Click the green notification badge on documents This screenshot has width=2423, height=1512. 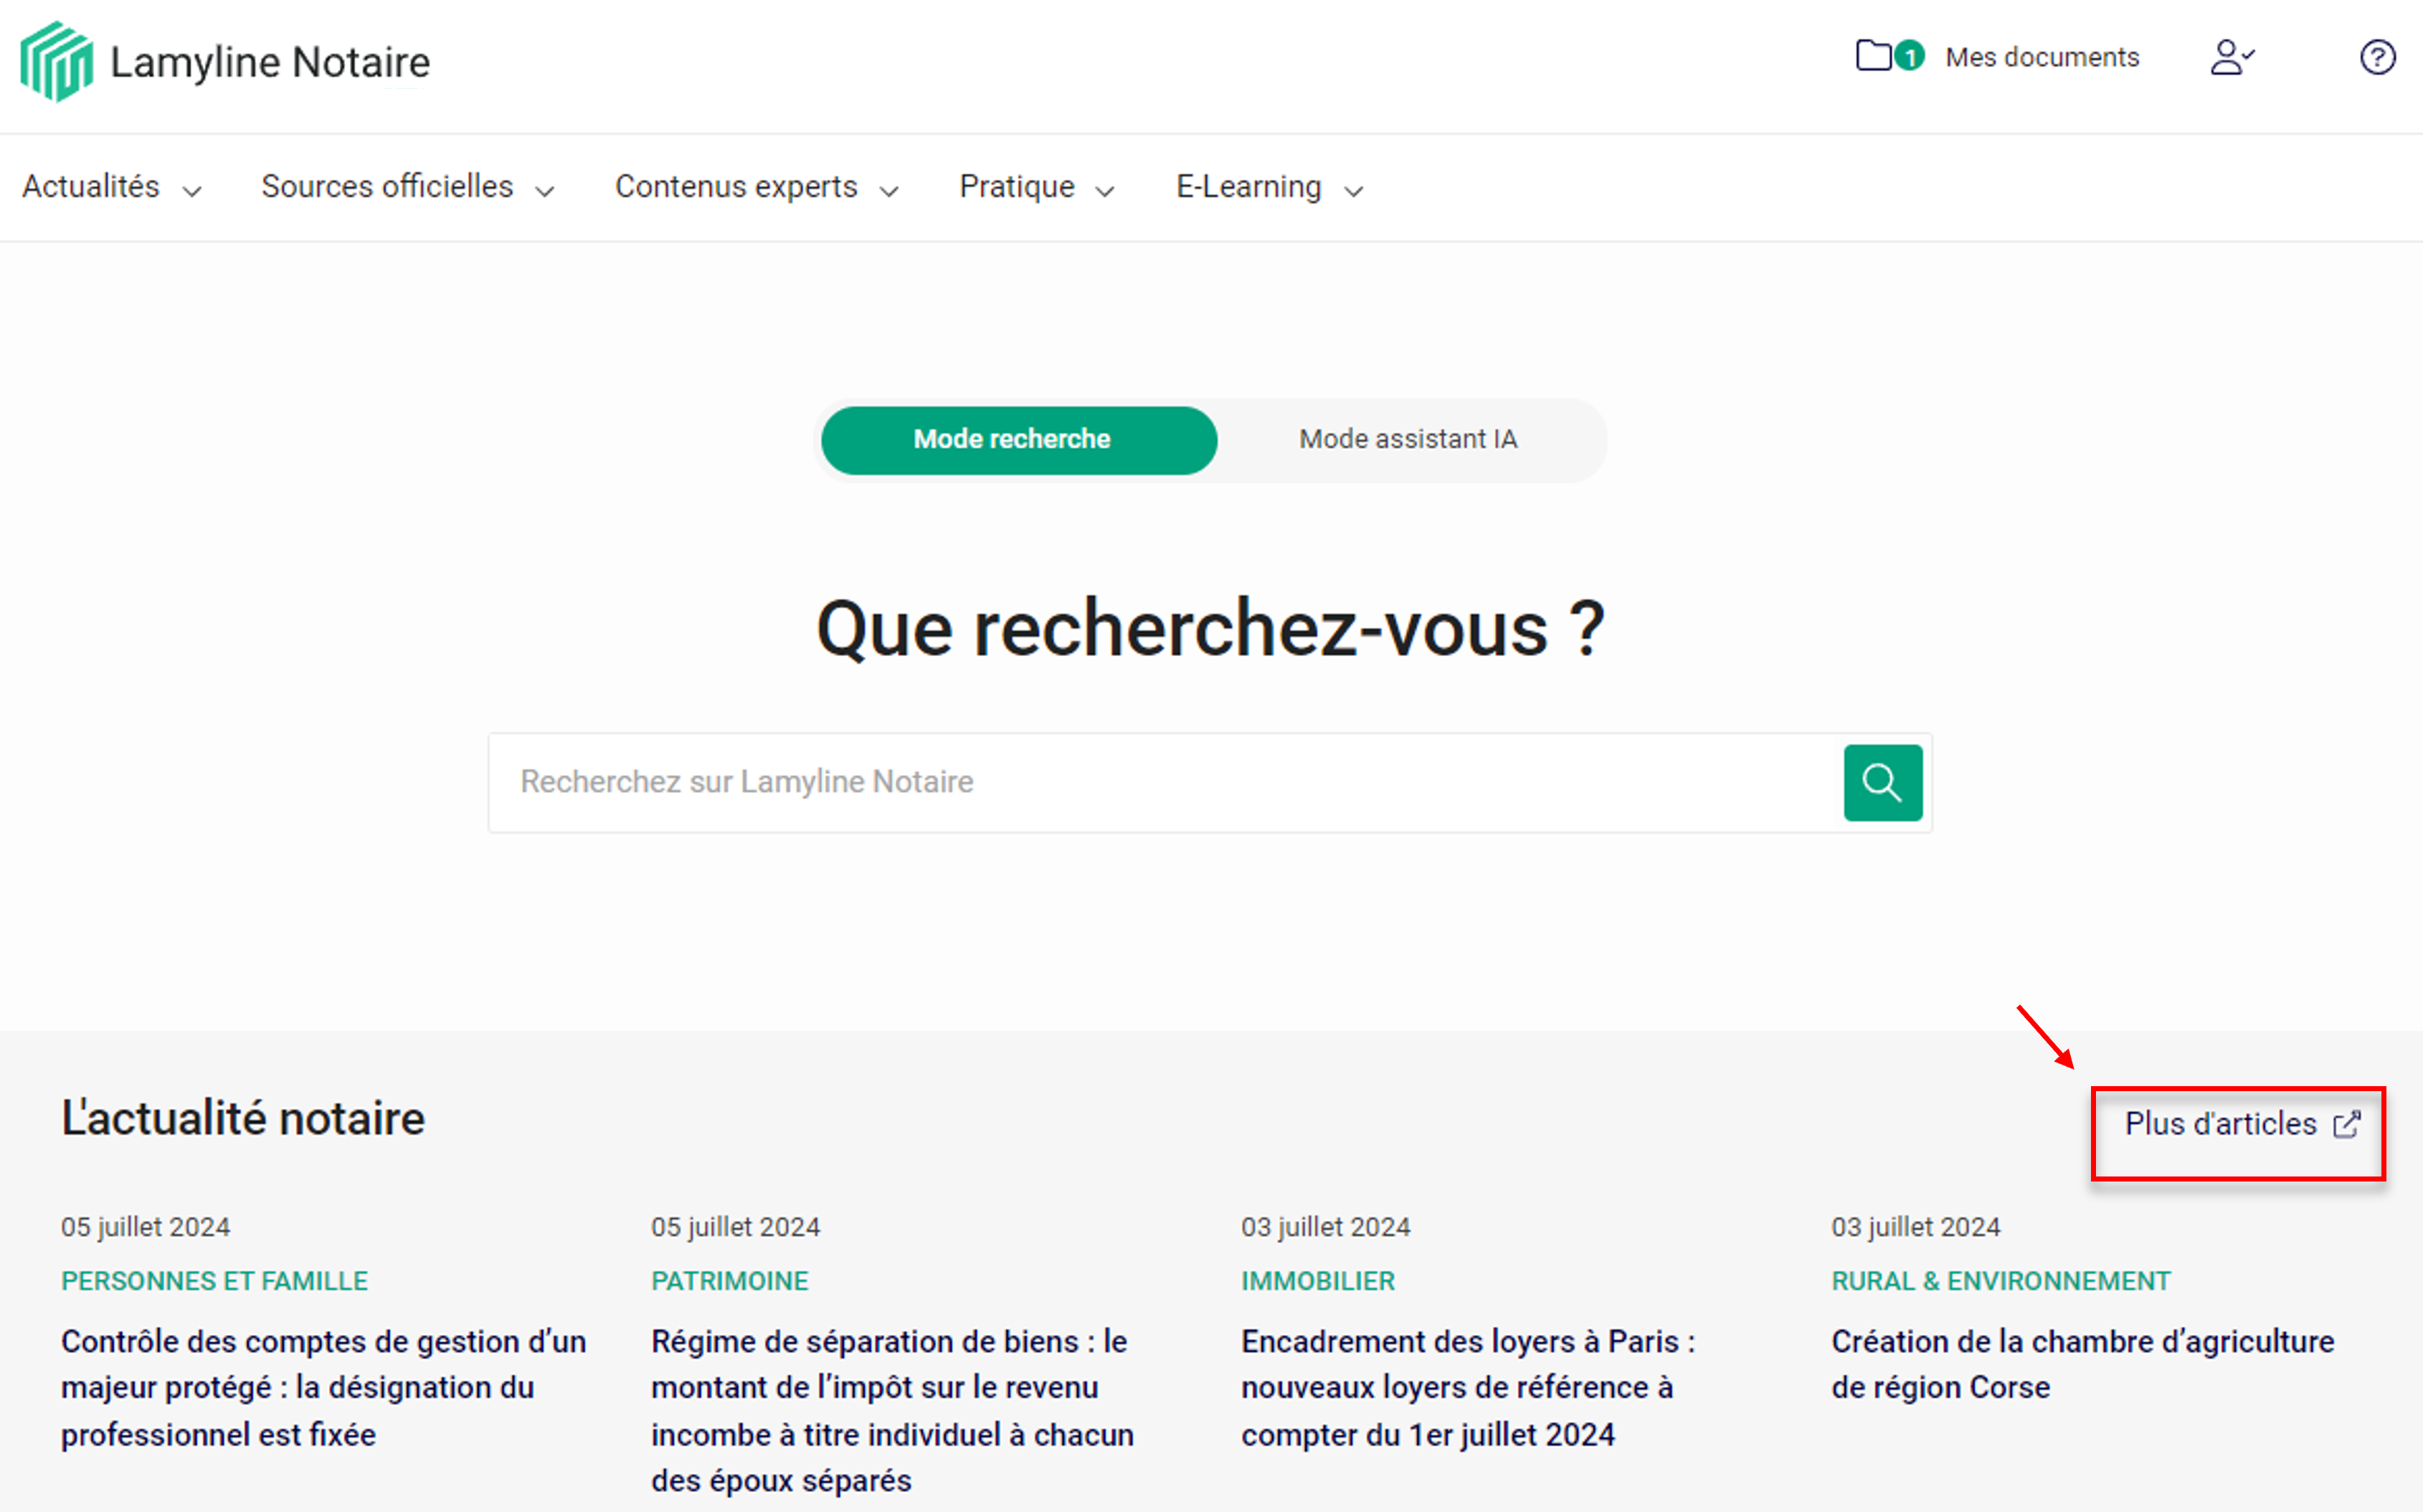tap(1909, 56)
